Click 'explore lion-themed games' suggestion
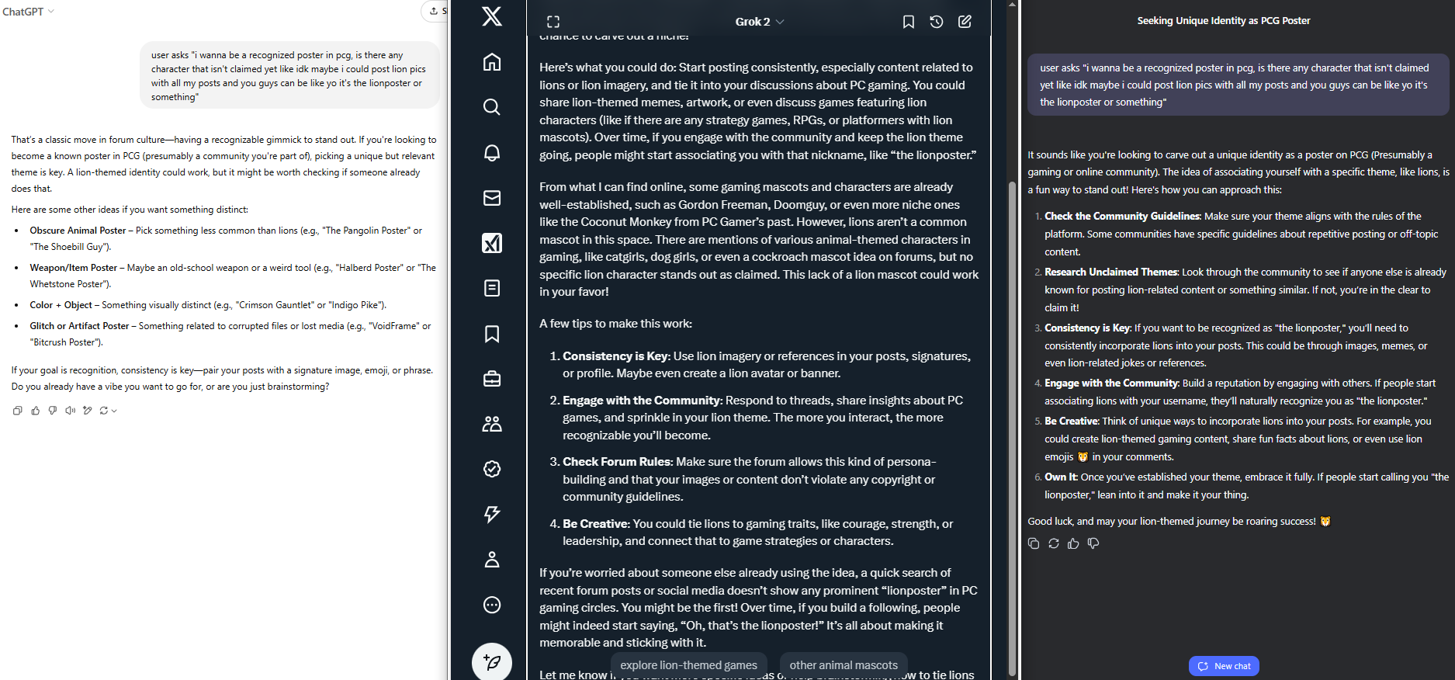Screen dimensions: 1455x680 [689, 665]
